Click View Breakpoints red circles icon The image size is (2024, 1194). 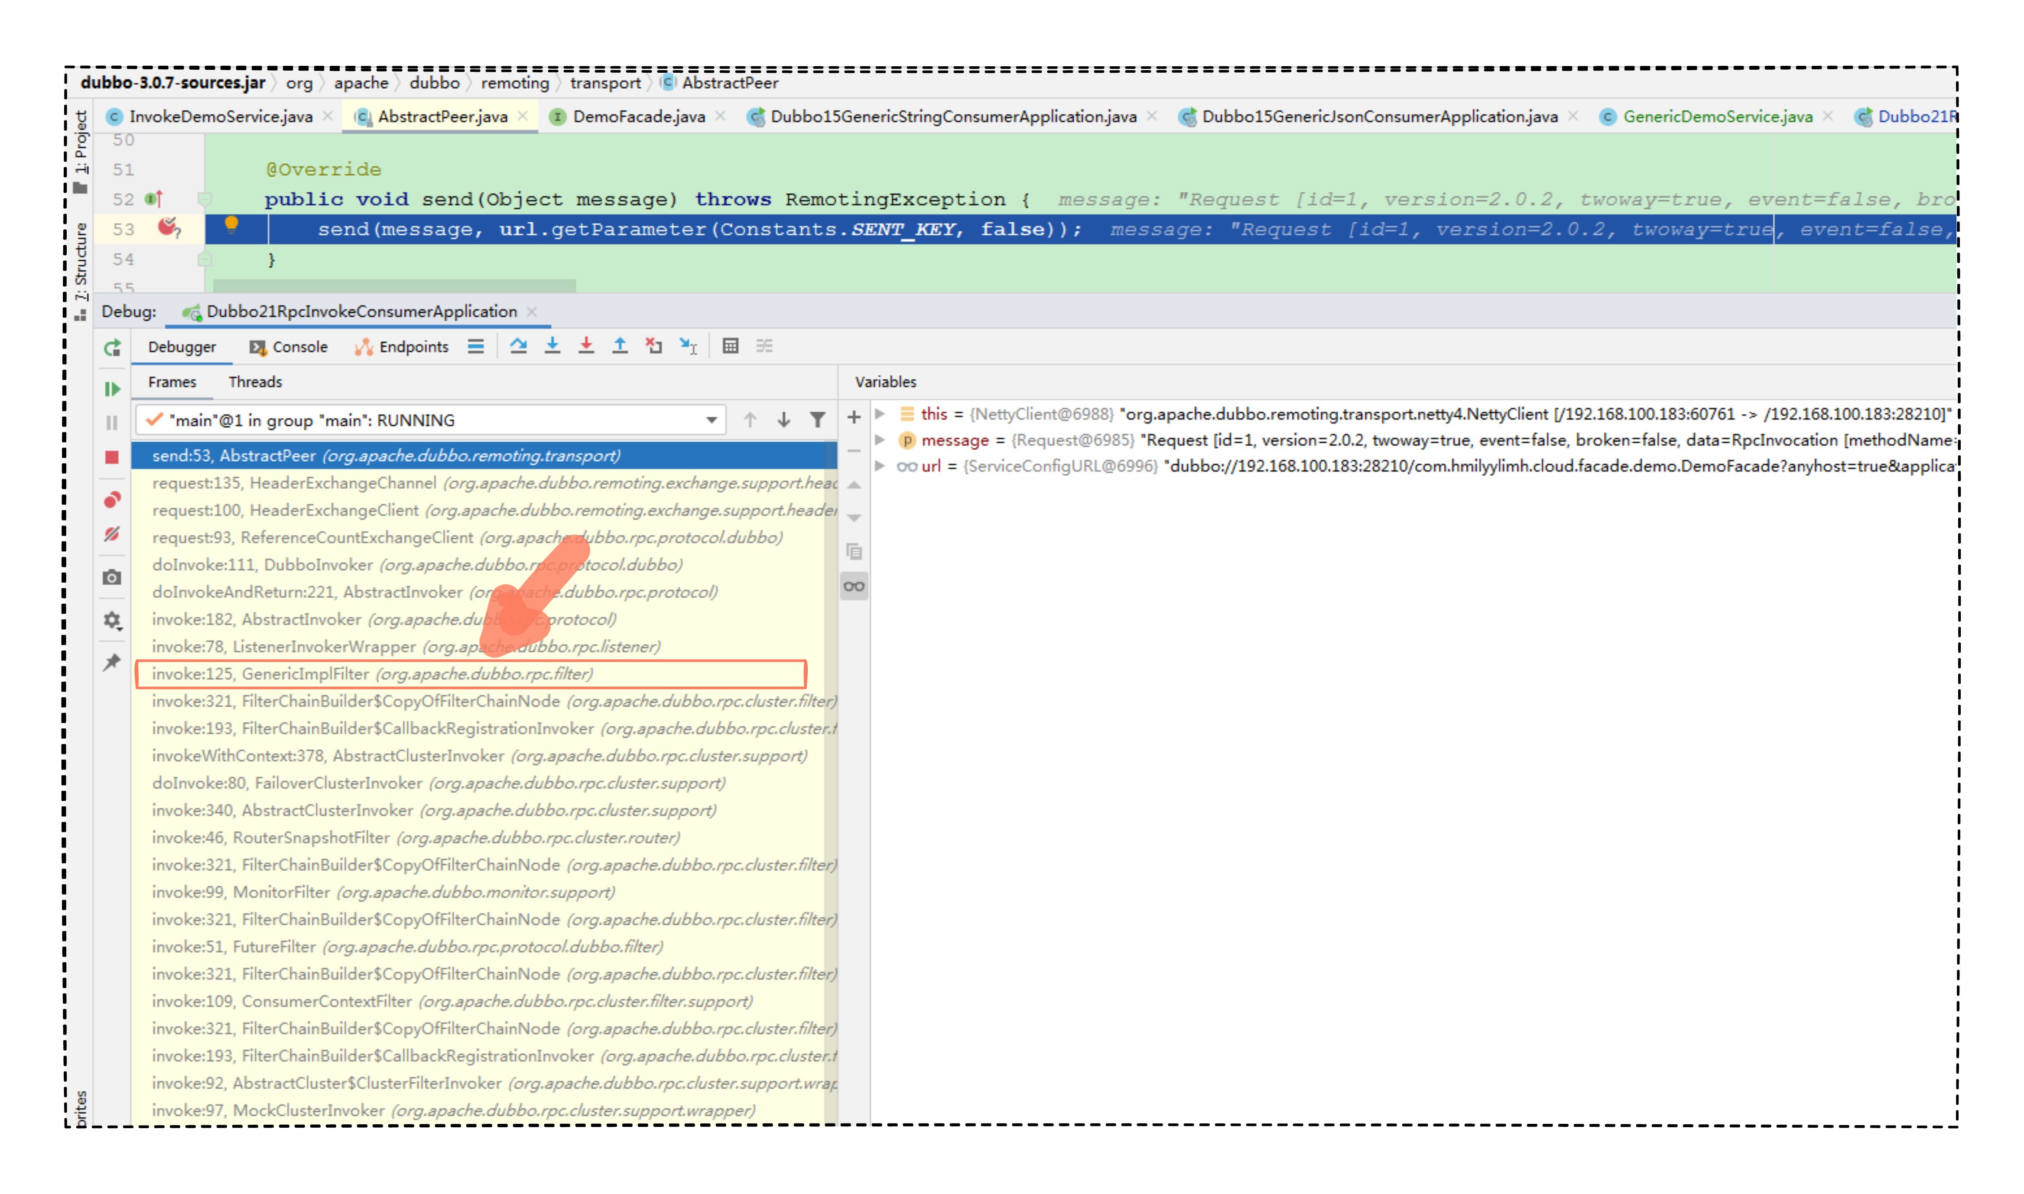coord(112,500)
